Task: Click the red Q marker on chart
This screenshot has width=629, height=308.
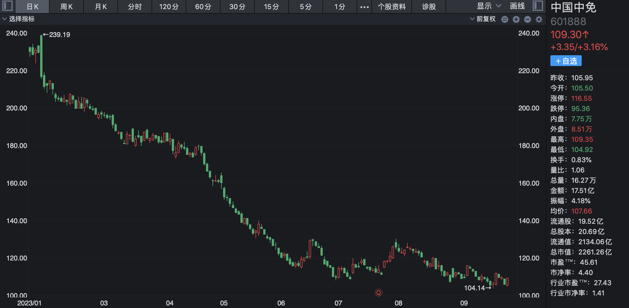Action: [378, 293]
